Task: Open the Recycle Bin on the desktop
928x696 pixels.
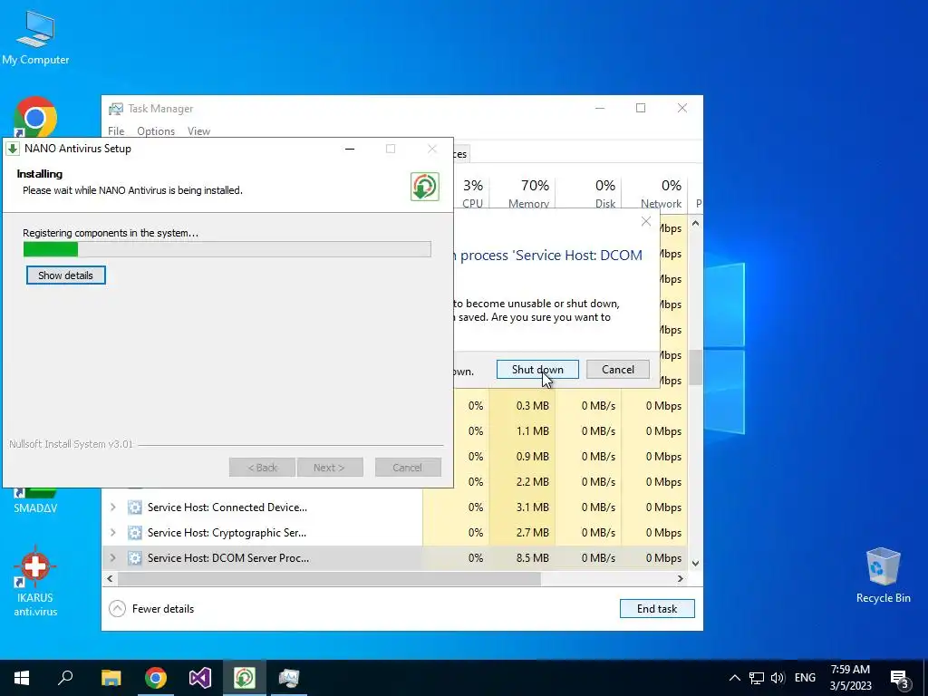Action: tap(883, 575)
